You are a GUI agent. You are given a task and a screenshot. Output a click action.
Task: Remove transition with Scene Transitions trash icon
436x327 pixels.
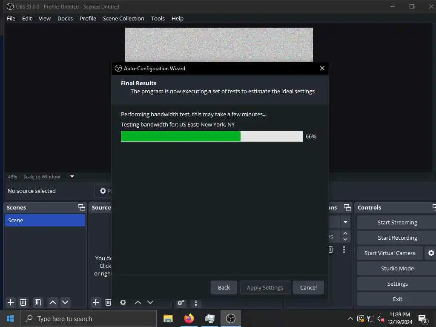point(330,250)
